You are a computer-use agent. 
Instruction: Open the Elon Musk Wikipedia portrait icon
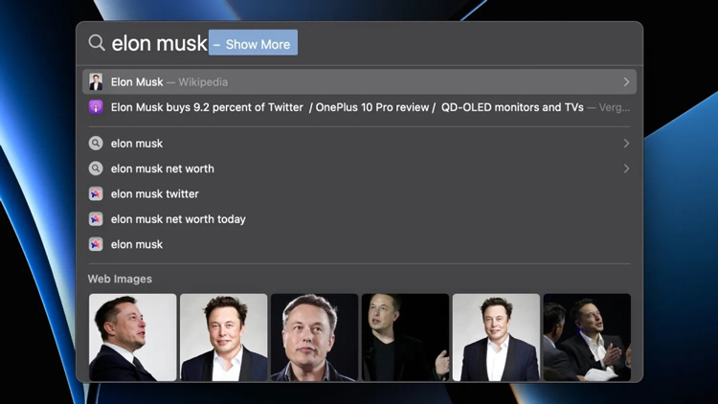(x=96, y=82)
